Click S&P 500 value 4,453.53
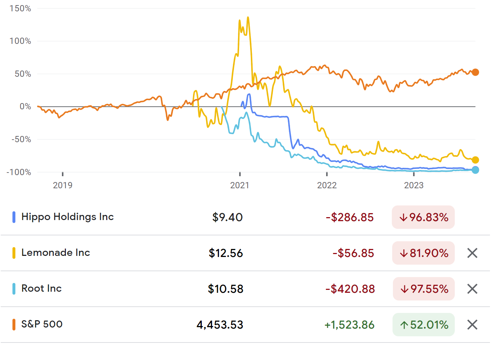Viewport: 498px width, 348px height. pos(220,325)
